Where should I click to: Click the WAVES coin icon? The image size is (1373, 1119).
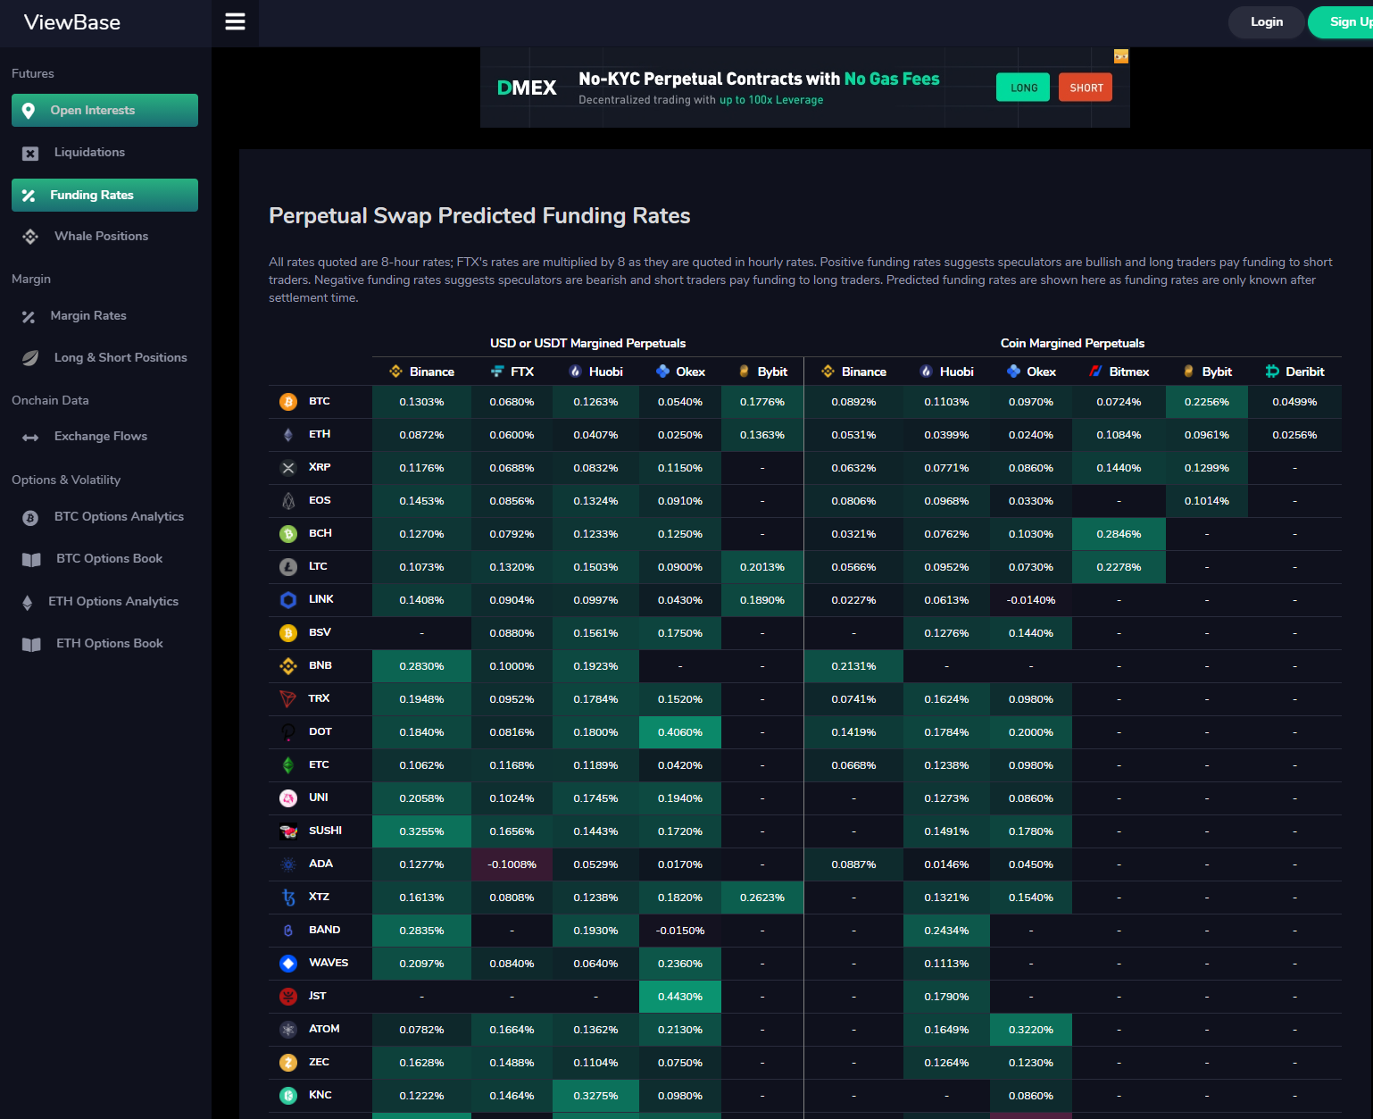click(288, 964)
